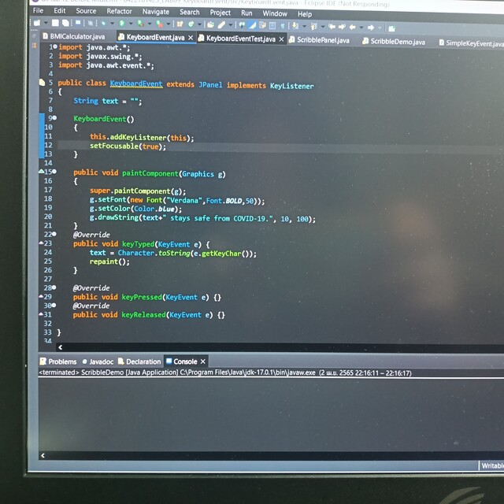Click the Problems view icon
The height and width of the screenshot is (504, 504).
(x=43, y=361)
